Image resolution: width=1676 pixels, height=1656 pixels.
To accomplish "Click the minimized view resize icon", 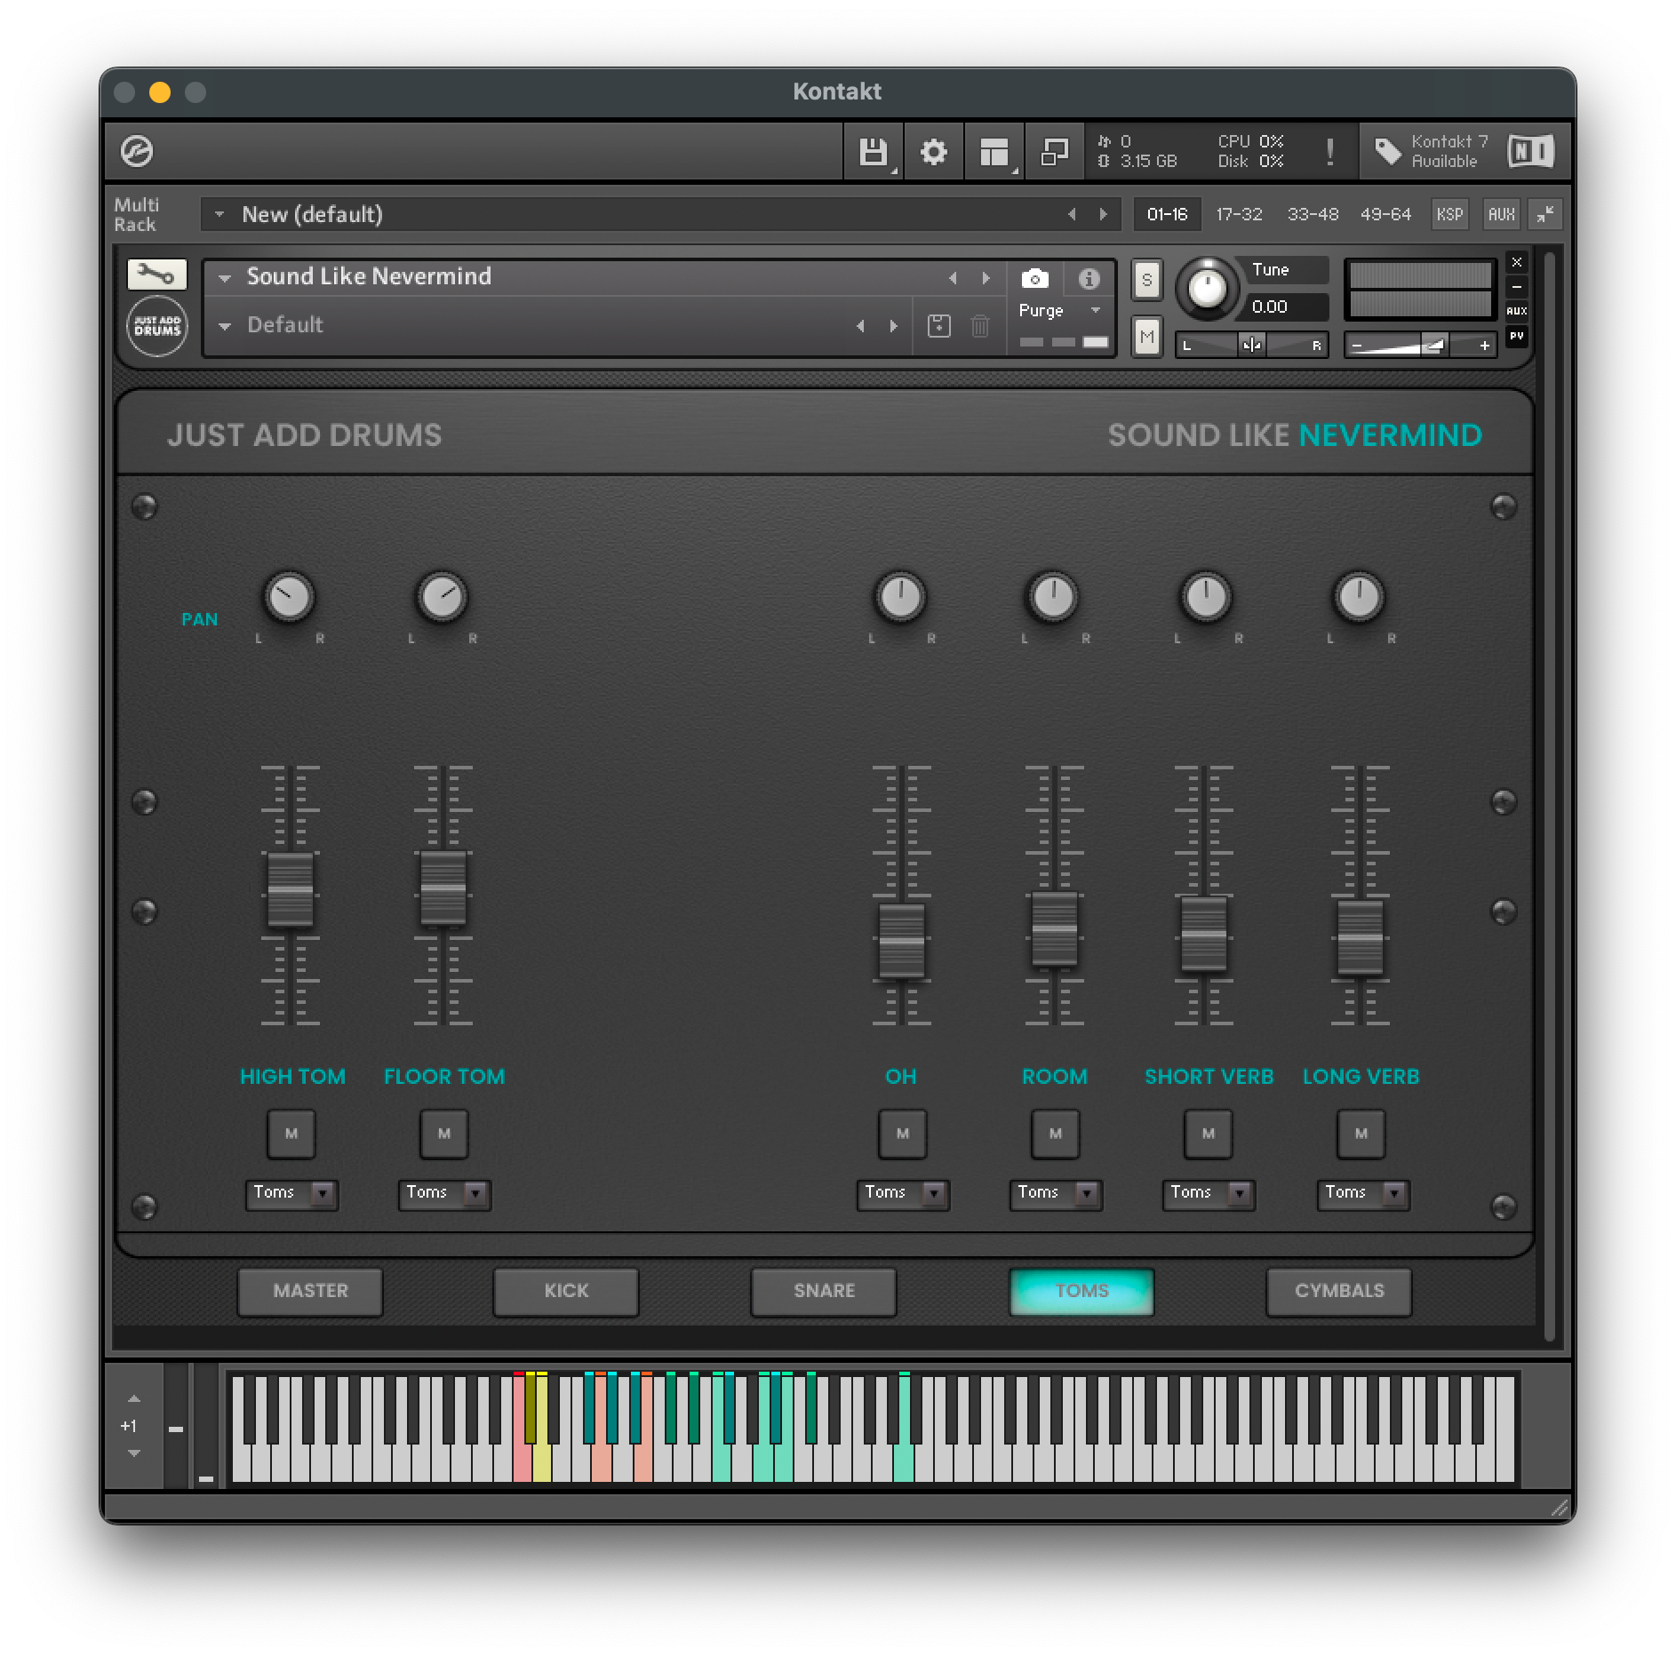I will pos(1054,152).
